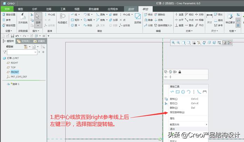Select the 弧 arc tool

click(x=87, y=15)
